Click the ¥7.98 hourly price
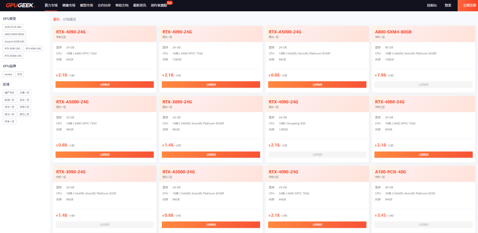 381,75
